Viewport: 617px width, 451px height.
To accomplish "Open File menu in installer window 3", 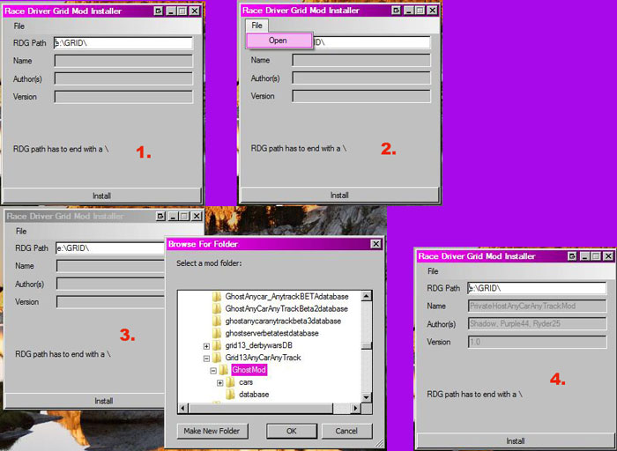I will pos(21,231).
